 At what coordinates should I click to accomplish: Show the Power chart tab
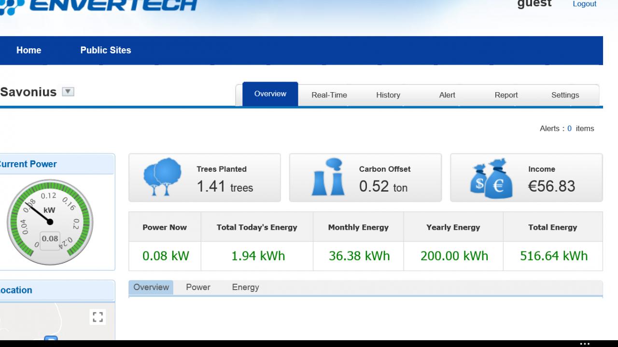[x=198, y=287]
